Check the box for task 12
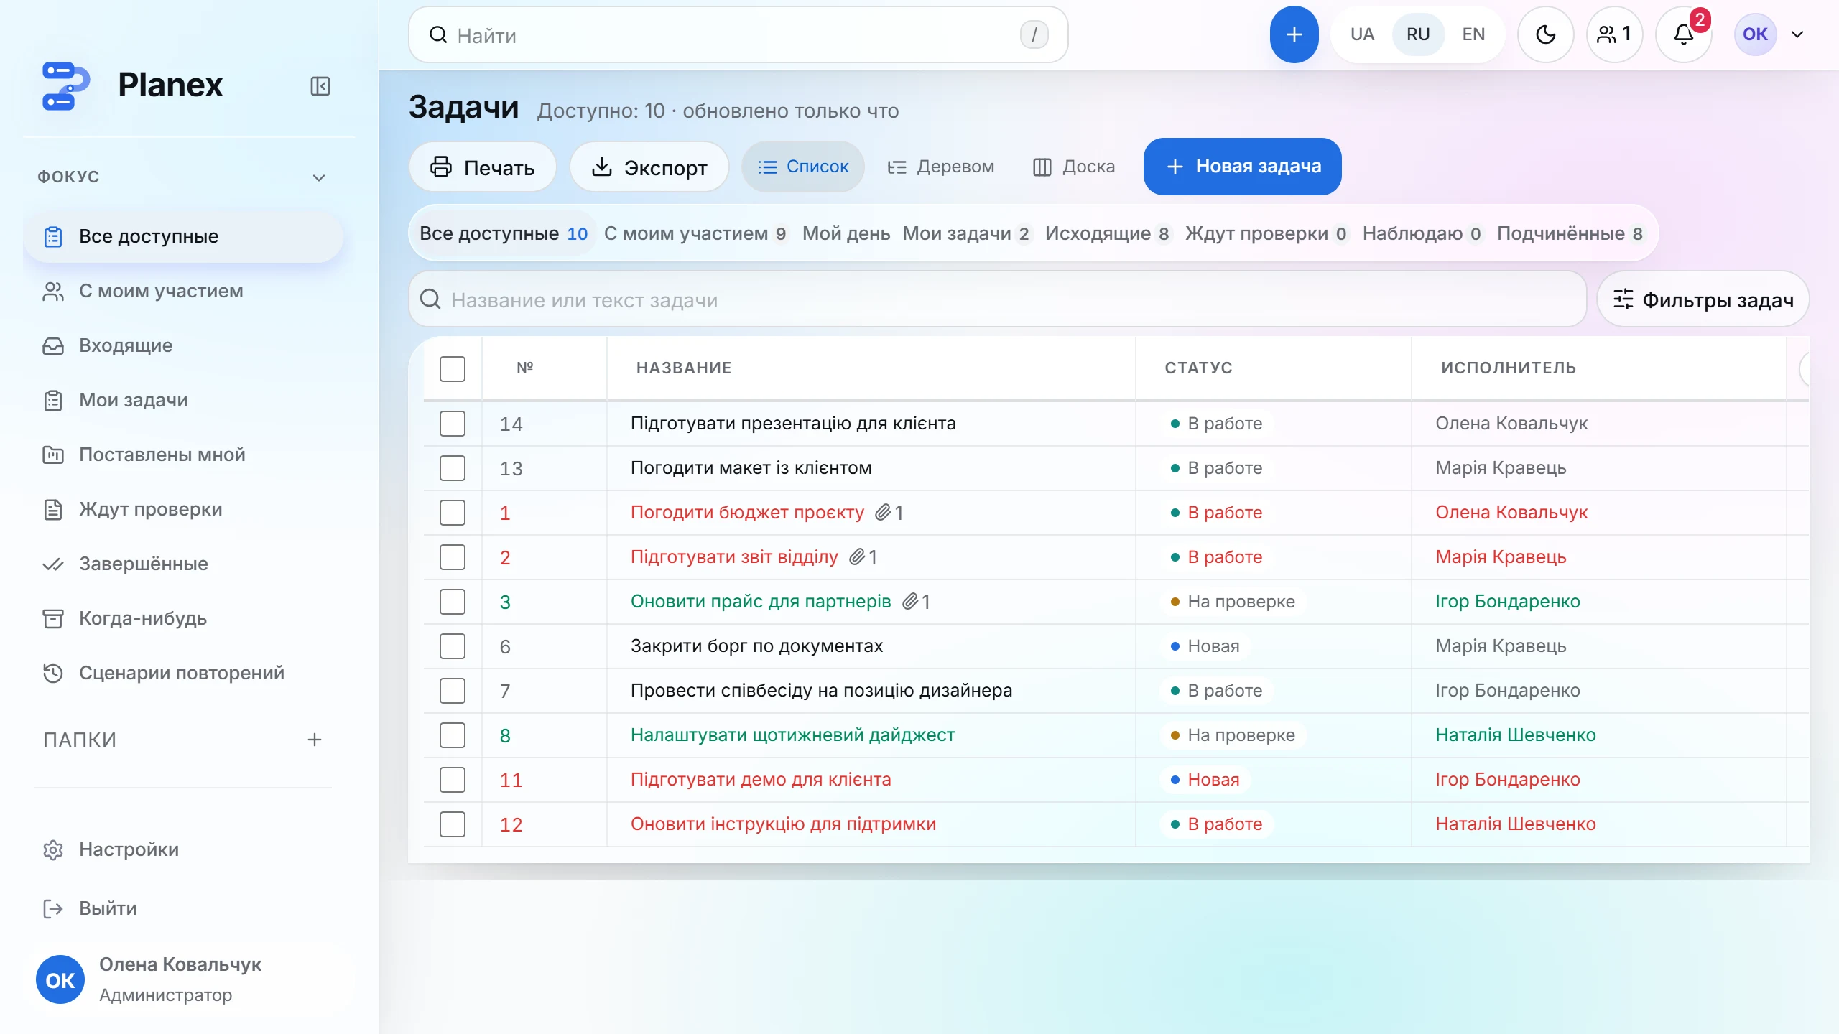The height and width of the screenshot is (1034, 1839). [453, 824]
